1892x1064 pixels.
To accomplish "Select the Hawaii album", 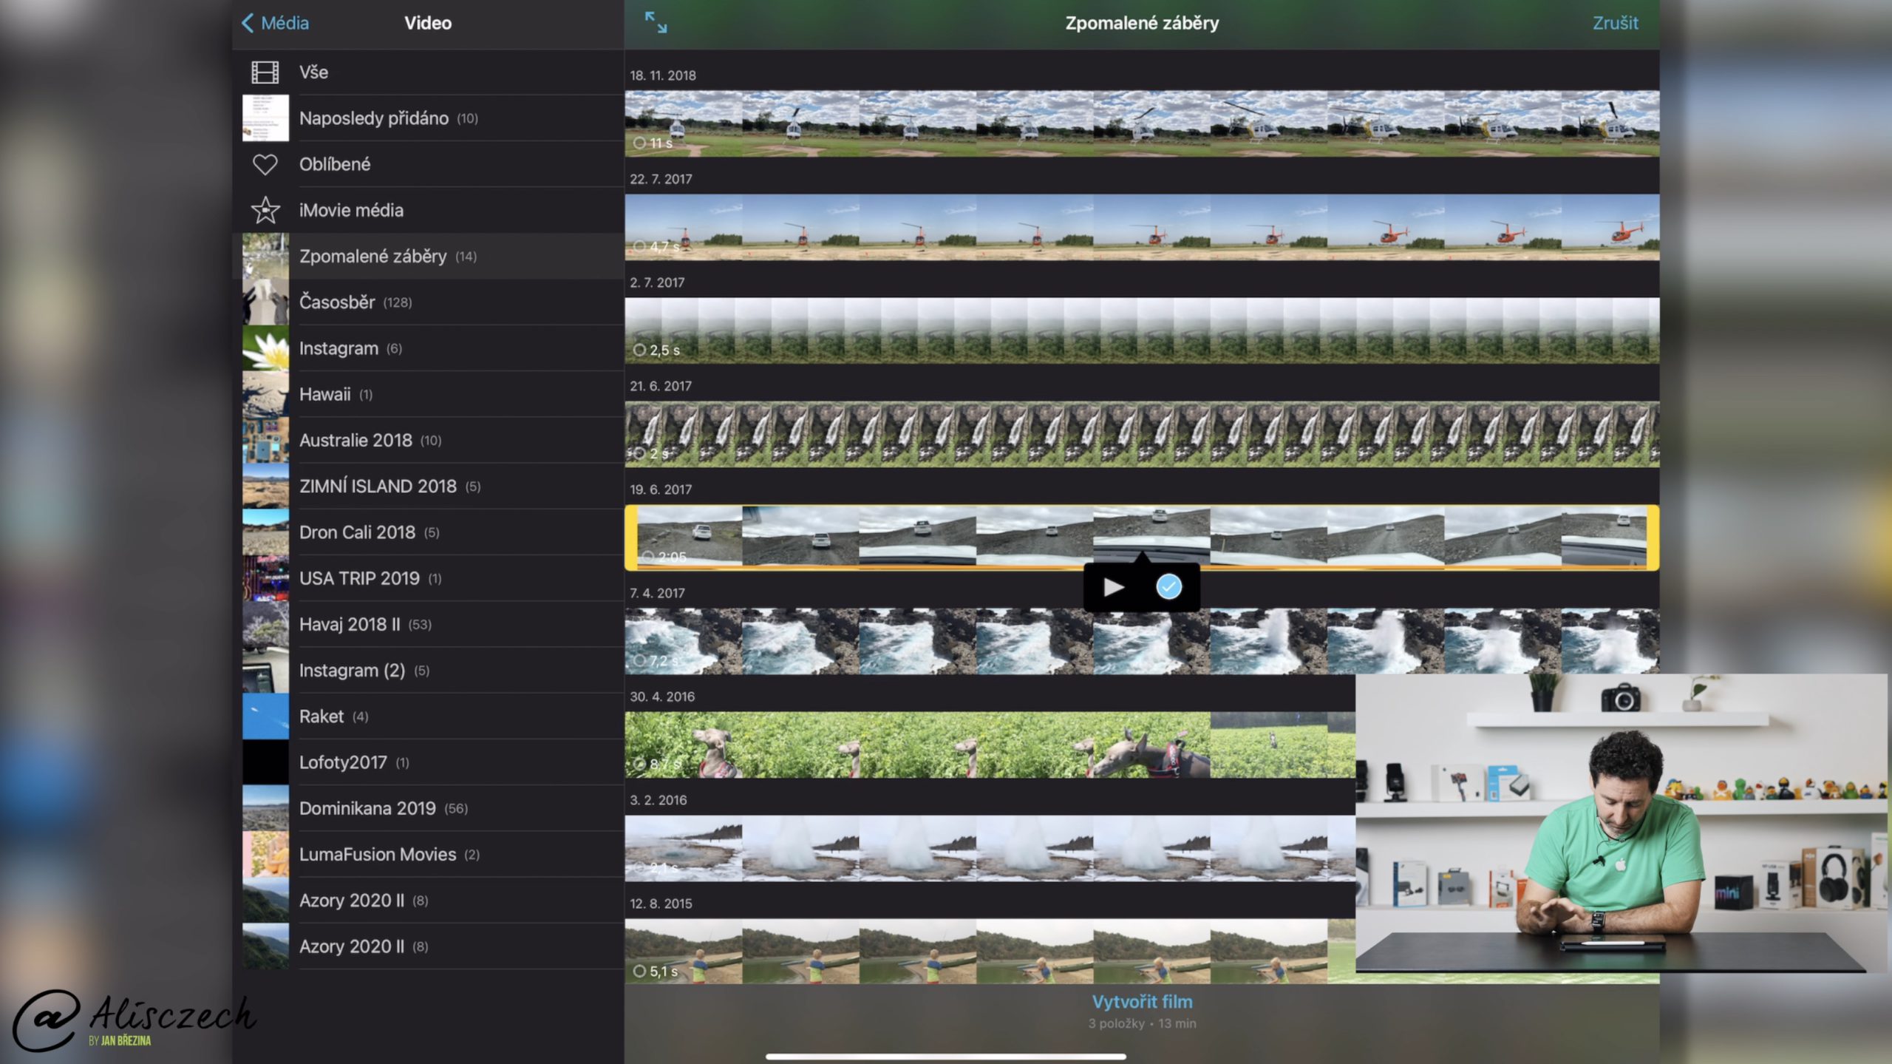I will [x=325, y=395].
